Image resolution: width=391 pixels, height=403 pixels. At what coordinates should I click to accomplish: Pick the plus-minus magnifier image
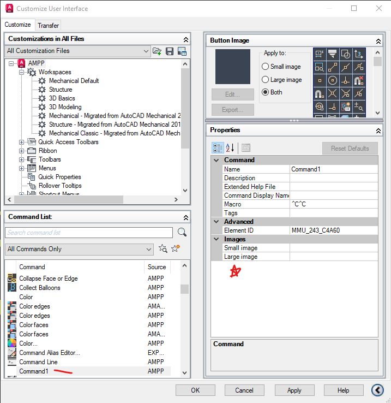pyautogui.click(x=359, y=106)
